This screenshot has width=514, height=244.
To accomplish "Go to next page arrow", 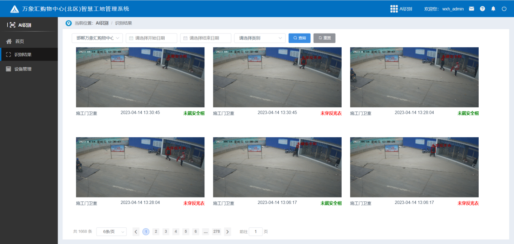I will (x=228, y=232).
